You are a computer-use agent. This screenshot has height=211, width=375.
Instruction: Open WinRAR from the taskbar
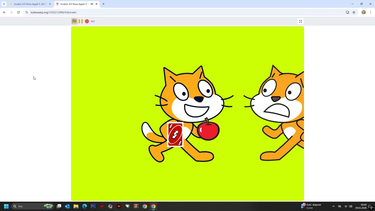click(136, 206)
